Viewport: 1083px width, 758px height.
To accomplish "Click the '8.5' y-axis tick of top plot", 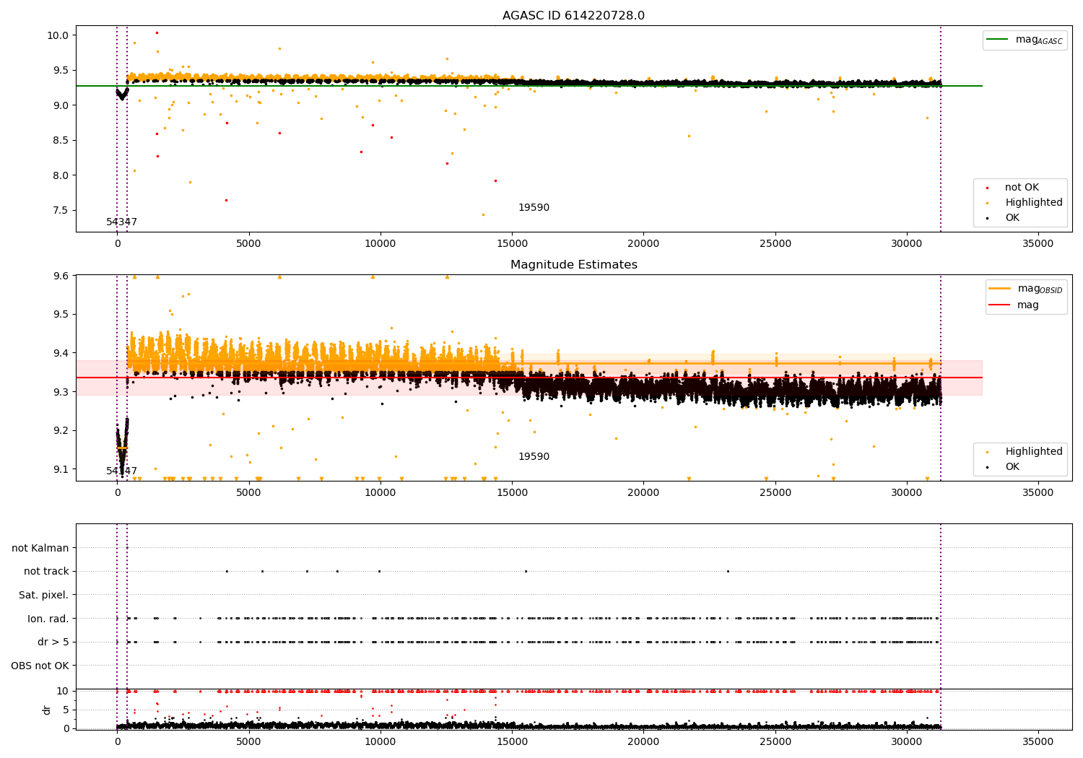I will (61, 141).
